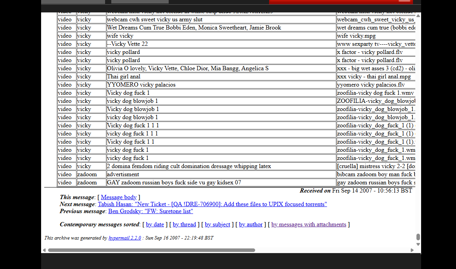Click the horizontal scrollbar right arrow
Image resolution: width=456 pixels, height=269 pixels.
coord(412,250)
